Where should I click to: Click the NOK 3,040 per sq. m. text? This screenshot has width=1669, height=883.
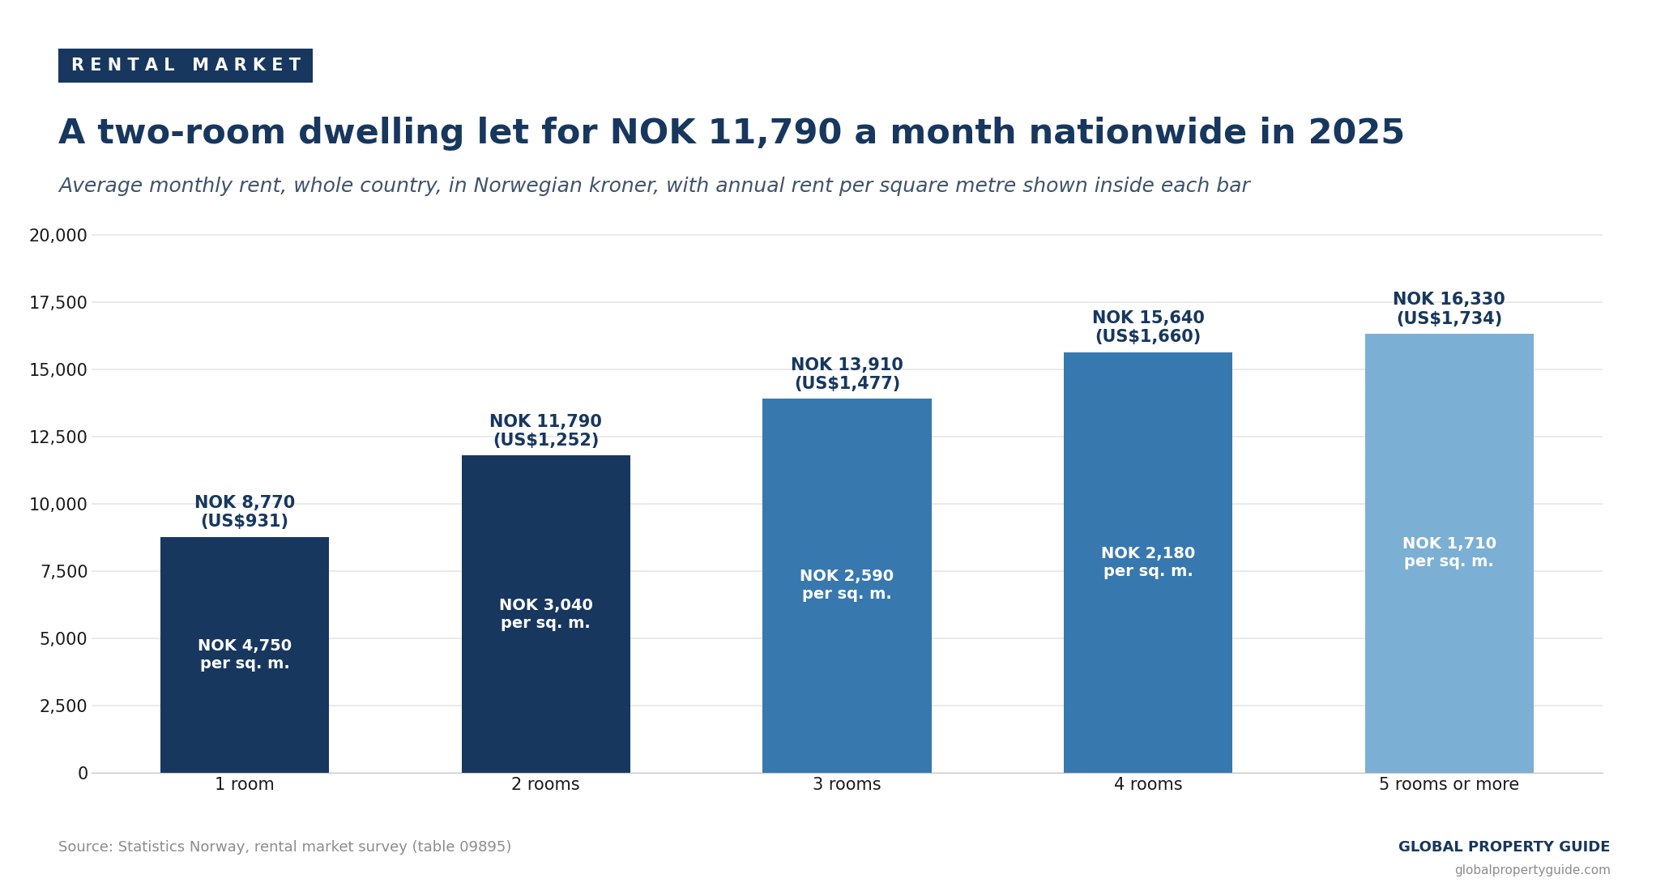coord(546,614)
